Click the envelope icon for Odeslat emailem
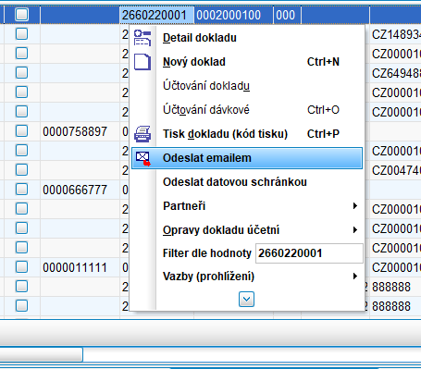Screen dimensions: 421x369 (x=143, y=158)
